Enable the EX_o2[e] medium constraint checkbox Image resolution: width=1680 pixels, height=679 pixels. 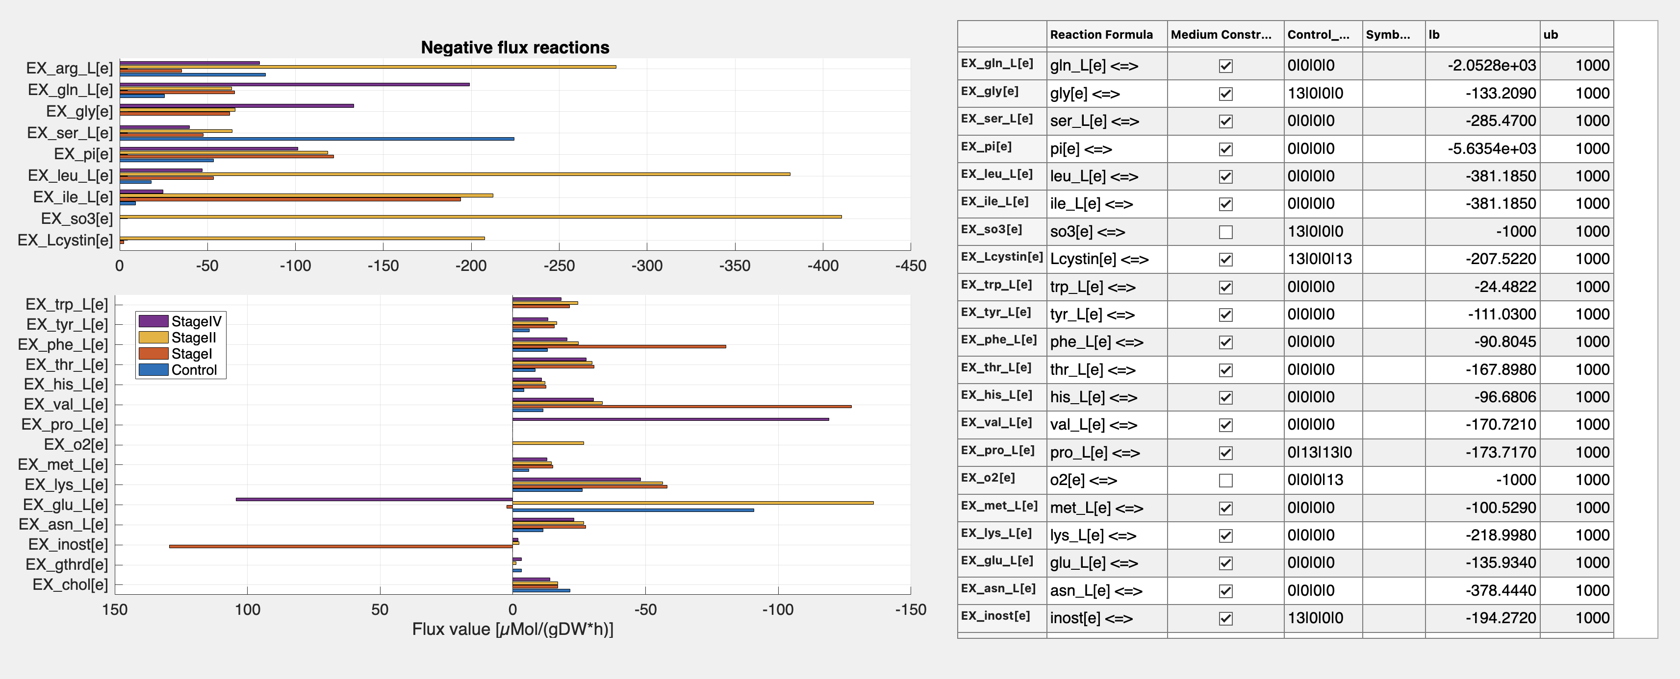pyautogui.click(x=1225, y=480)
